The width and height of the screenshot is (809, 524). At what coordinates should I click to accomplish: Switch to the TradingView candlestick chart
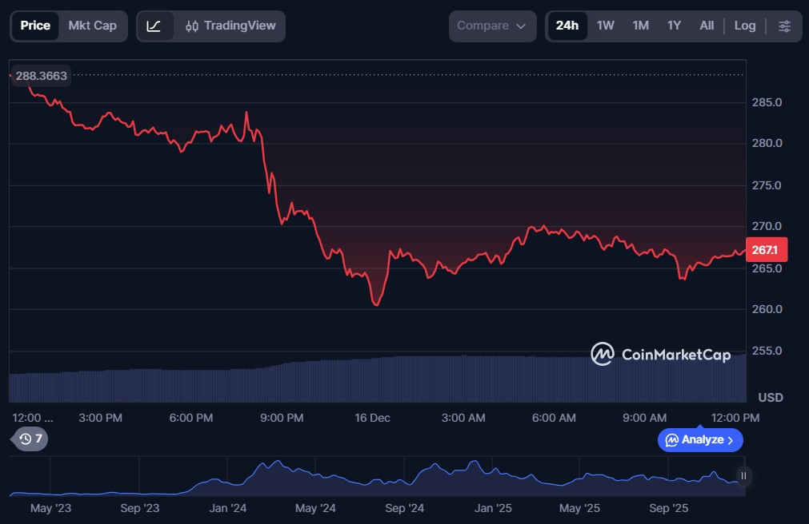tap(230, 26)
